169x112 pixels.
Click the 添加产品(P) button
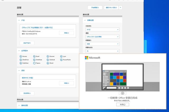pos(27,43)
